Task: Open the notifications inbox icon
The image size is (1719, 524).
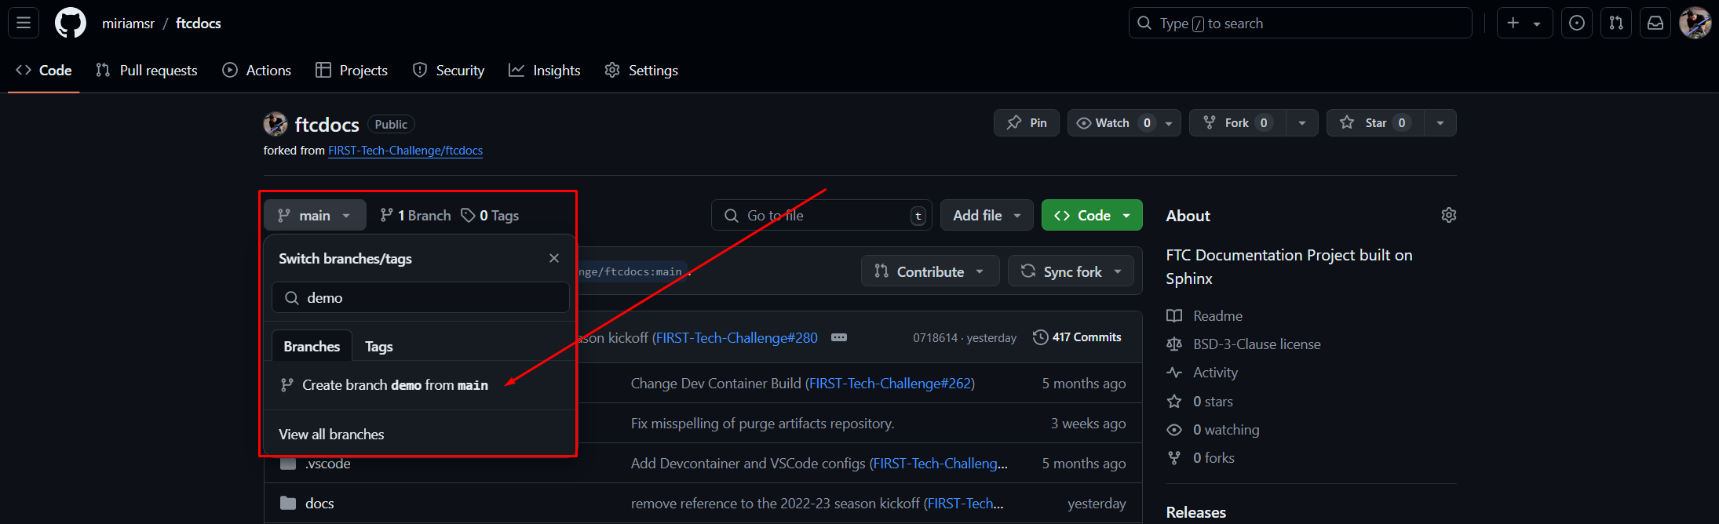Action: [x=1655, y=23]
